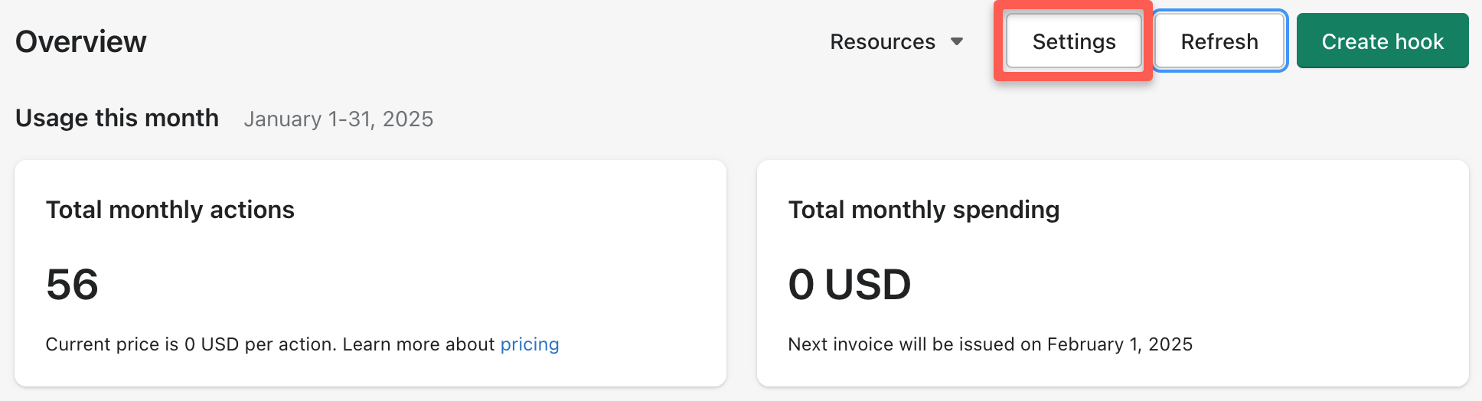1482x401 pixels.
Task: Click the green Create hook button
Action: click(x=1382, y=41)
